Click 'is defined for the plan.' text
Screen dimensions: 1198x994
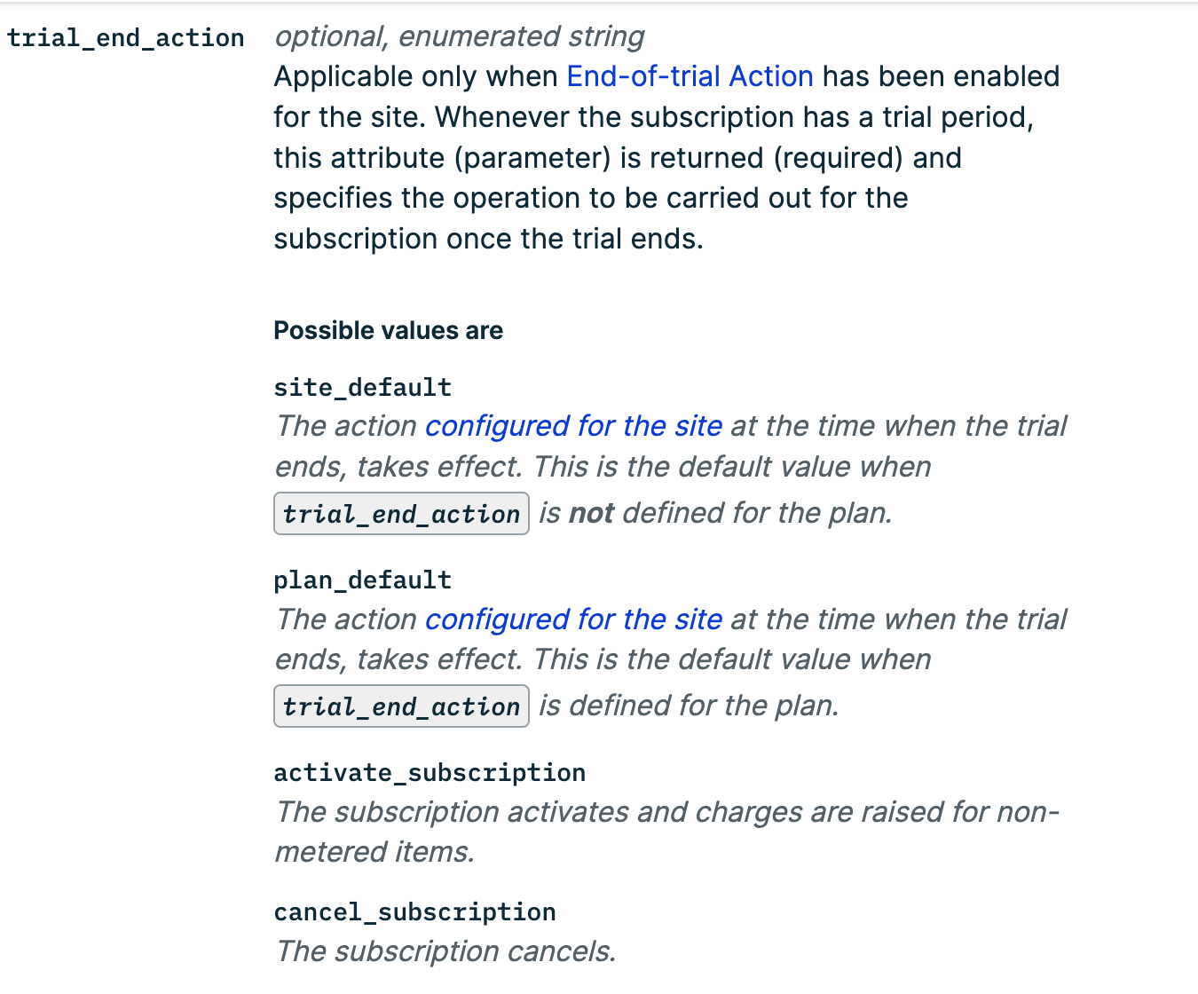pyautogui.click(x=689, y=706)
